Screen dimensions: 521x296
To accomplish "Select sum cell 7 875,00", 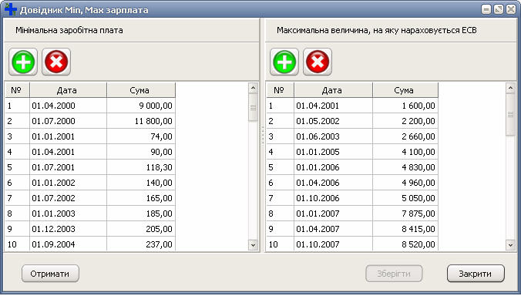I will 405,214.
